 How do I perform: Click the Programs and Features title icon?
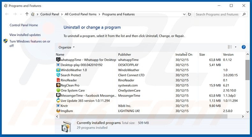6,6
